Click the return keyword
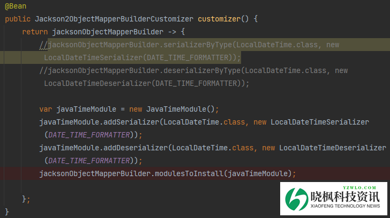Viewport: 390px width, 218px height. (x=34, y=32)
